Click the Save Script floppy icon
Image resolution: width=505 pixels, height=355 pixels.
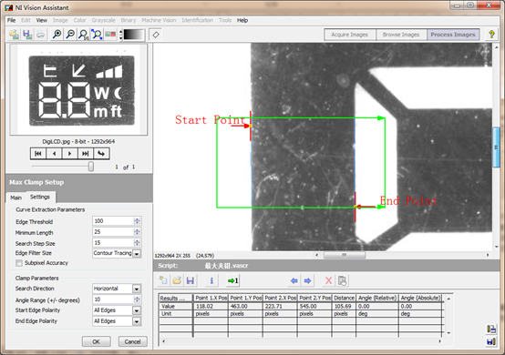pos(191,280)
